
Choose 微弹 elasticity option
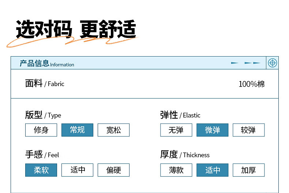[213, 130]
